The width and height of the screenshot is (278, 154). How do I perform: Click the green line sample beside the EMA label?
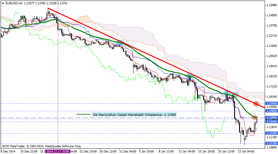point(83,115)
